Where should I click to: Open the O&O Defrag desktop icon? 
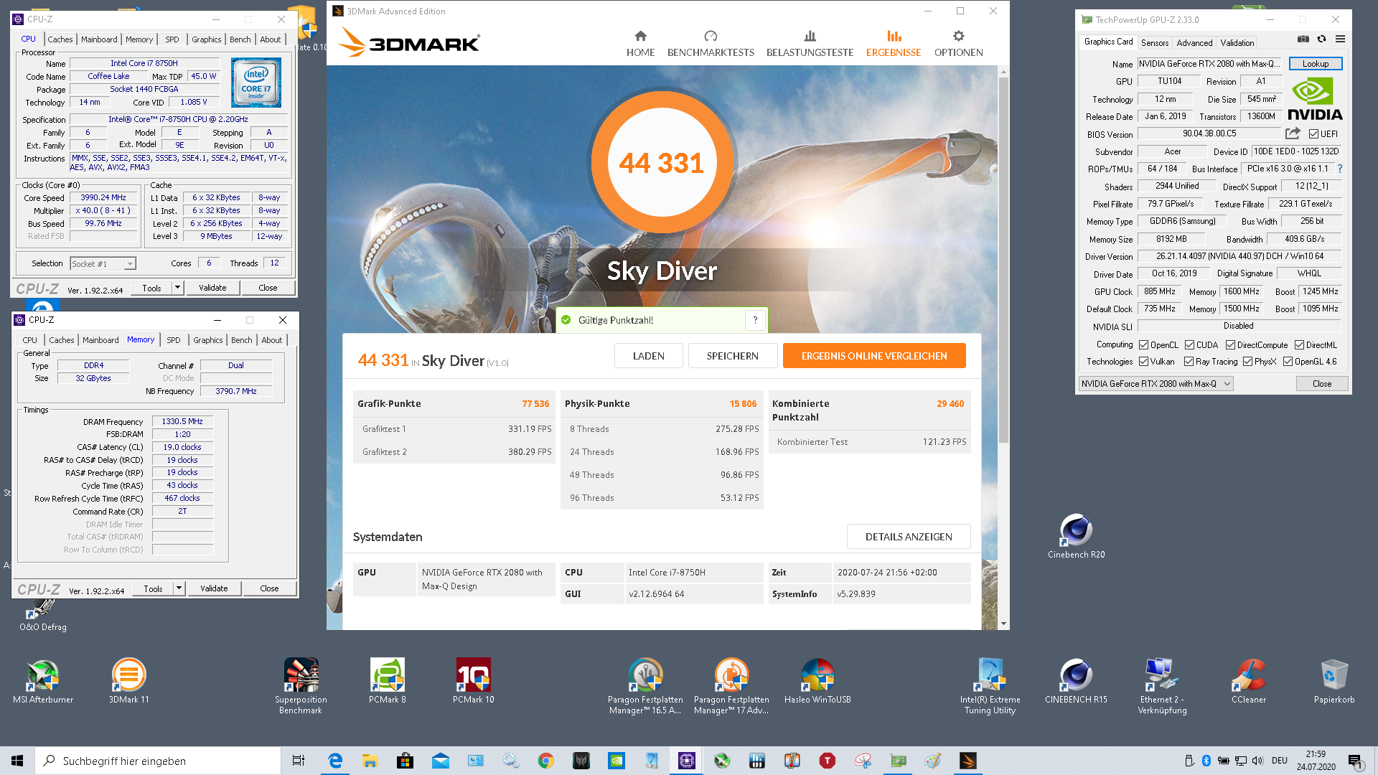coord(43,616)
